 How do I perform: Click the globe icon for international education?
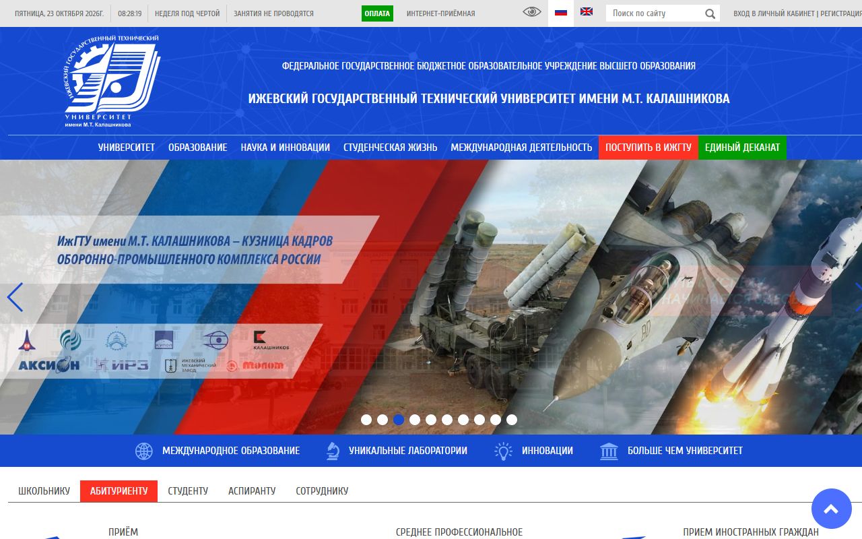144,451
